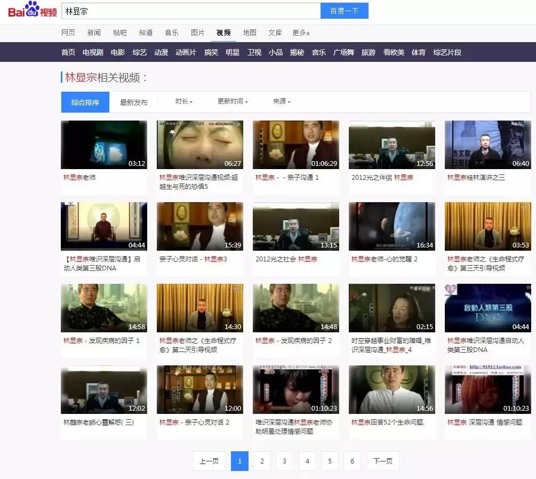The image size is (536, 479).
Task: Select 电视剧 in the category navigation bar
Action: (x=93, y=52)
